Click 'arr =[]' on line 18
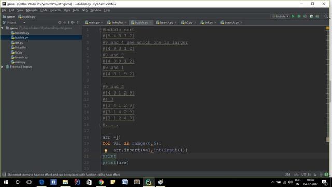This screenshot has width=332, height=187. click(112, 137)
